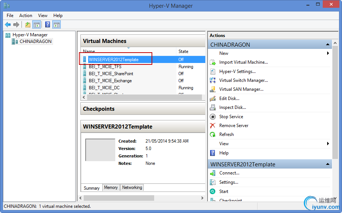Screen dimensions: 342x213
Task: Collapse the CHINADRAGON actions section arrow
Action: point(328,44)
